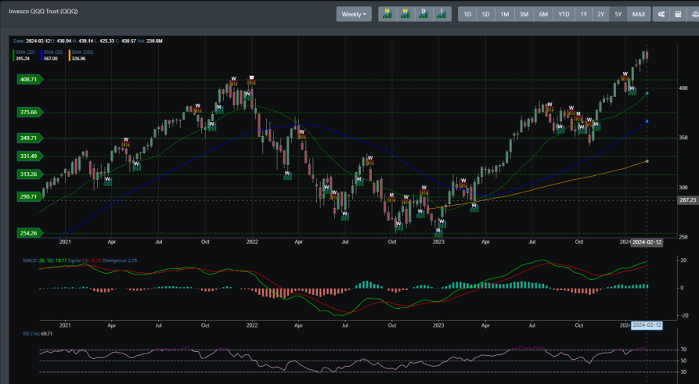This screenshot has width=699, height=384.
Task: Click the SMA (20) green legend swatch
Action: [13, 56]
